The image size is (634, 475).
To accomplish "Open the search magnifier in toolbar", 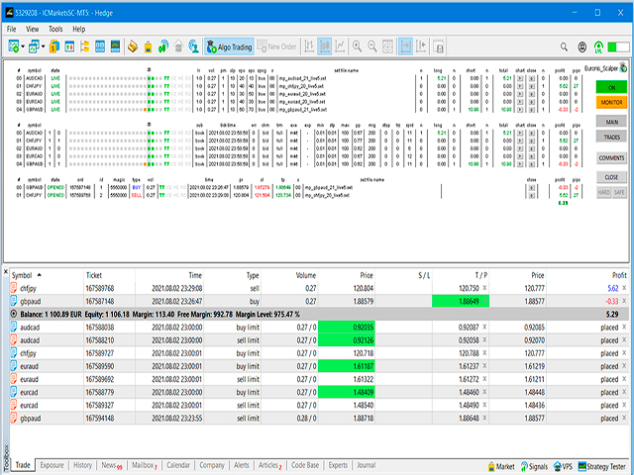I will 564,47.
